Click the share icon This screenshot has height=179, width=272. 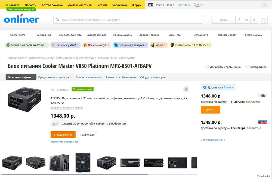click(186, 89)
